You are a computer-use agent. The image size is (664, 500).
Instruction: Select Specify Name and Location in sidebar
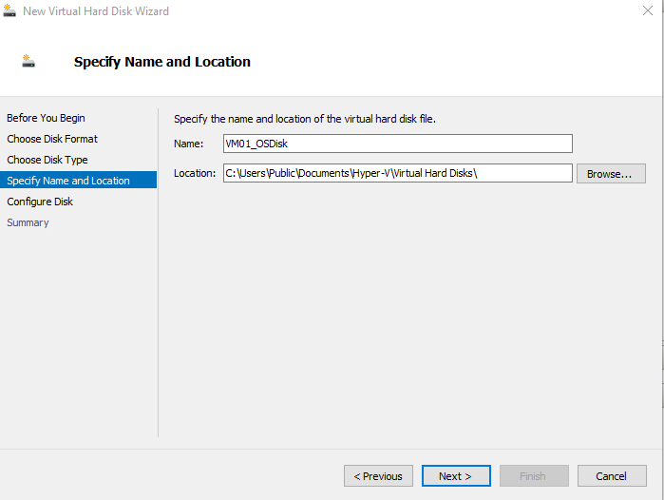coord(78,180)
